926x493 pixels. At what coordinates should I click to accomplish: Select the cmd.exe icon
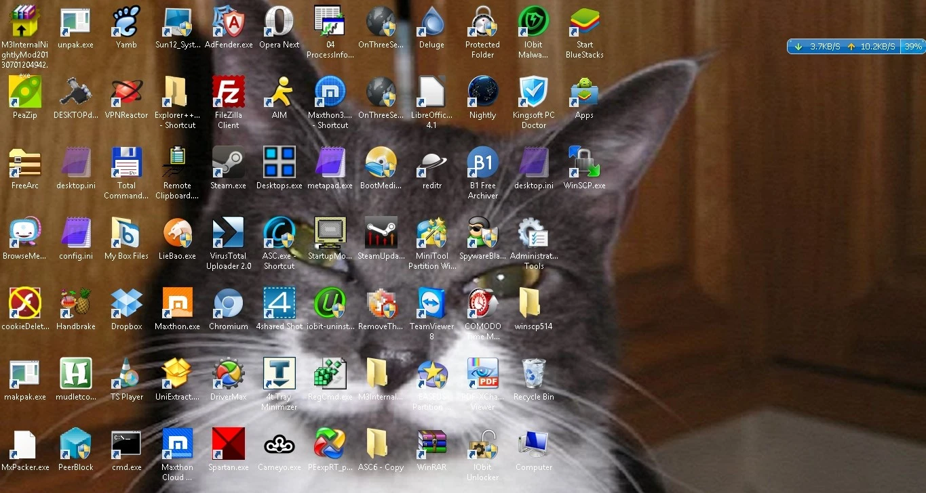point(127,444)
